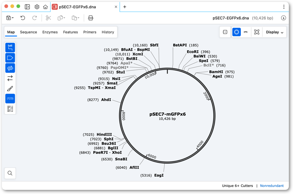293x194 pixels.
Task: Select the SbfI enzyme site label
Action: click(x=154, y=45)
